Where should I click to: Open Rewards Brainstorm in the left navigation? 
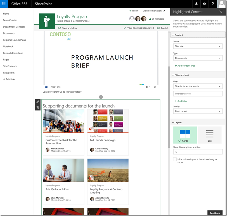coord(13,53)
